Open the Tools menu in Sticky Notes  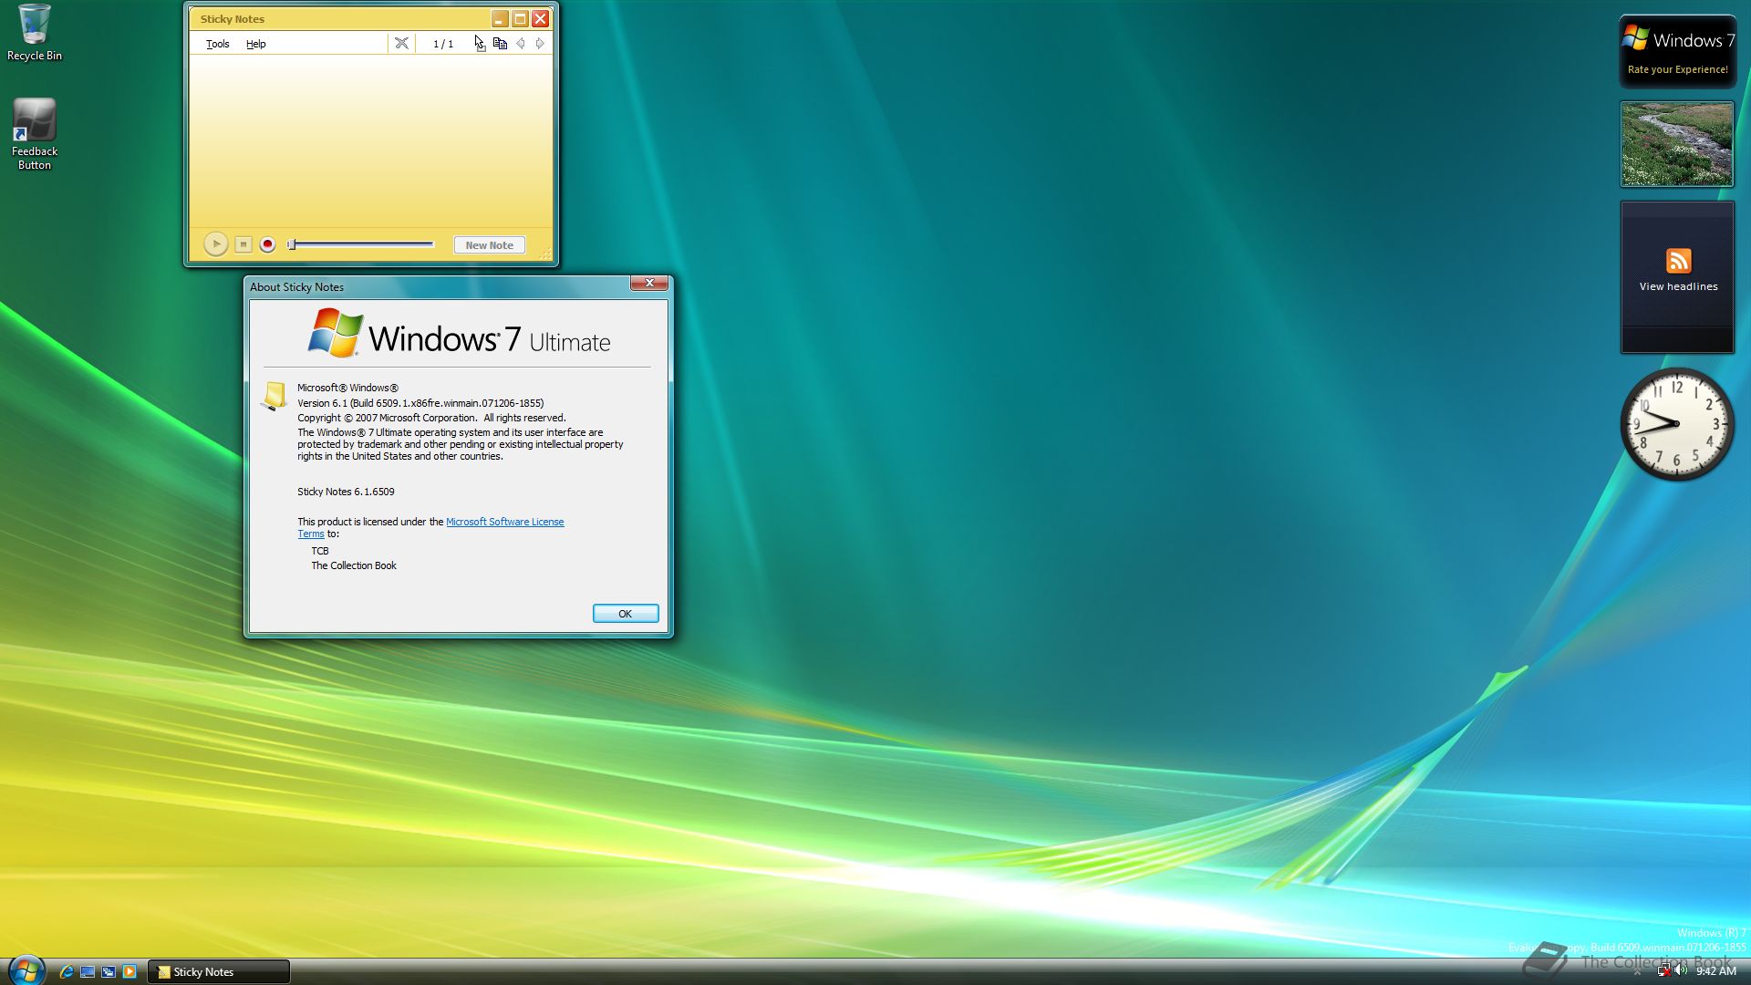click(x=217, y=44)
